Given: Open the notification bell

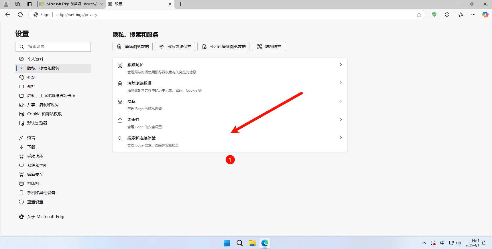Looking at the screenshot, I should pyautogui.click(x=484, y=243).
